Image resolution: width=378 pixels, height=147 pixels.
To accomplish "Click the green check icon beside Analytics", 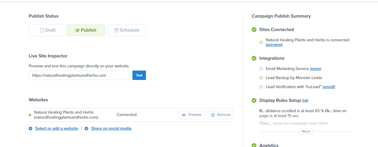I will pos(254,145).
